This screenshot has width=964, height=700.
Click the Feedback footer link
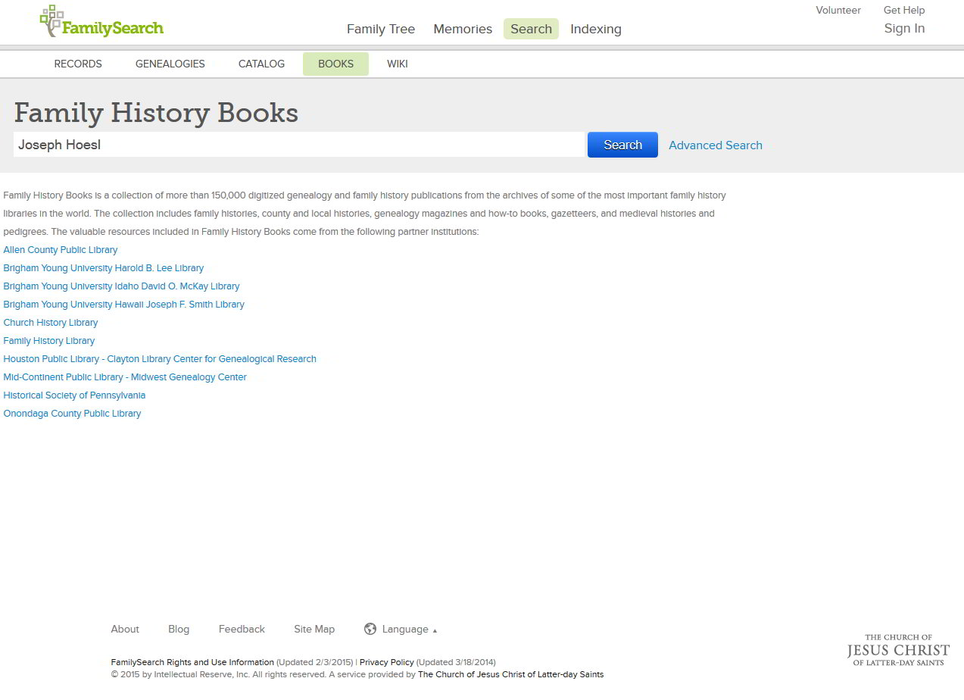(242, 629)
